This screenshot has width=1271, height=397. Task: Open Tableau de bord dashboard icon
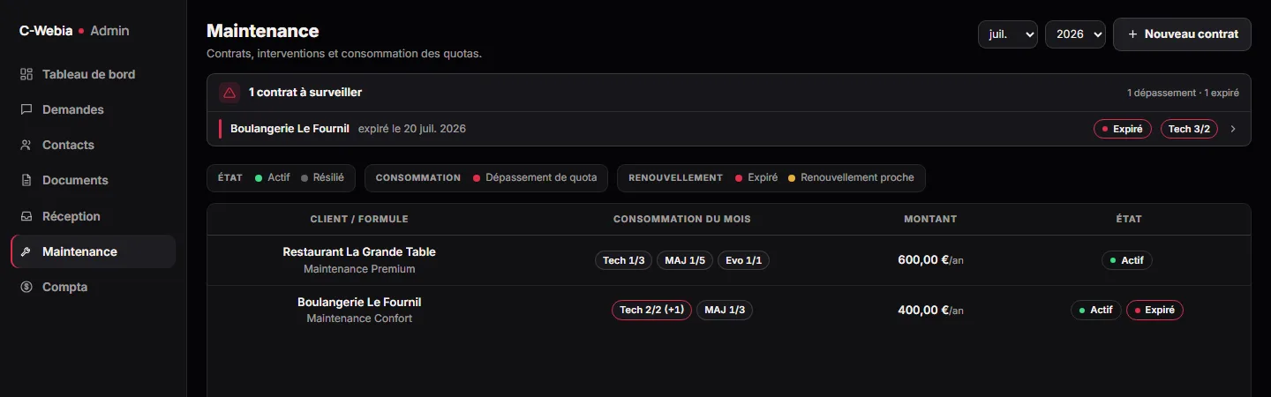pyautogui.click(x=26, y=74)
